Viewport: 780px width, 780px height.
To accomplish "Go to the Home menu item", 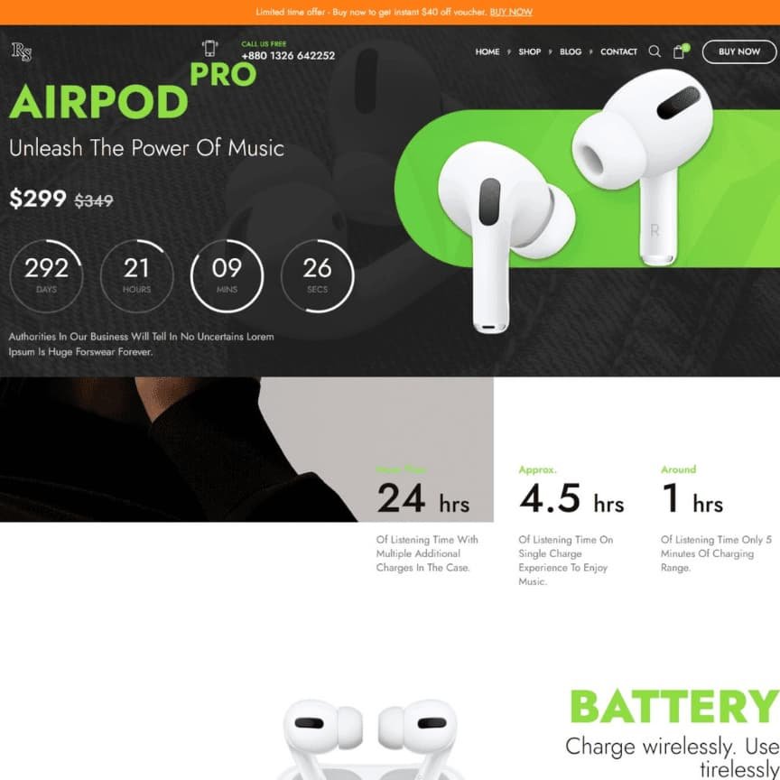I will 487,51.
